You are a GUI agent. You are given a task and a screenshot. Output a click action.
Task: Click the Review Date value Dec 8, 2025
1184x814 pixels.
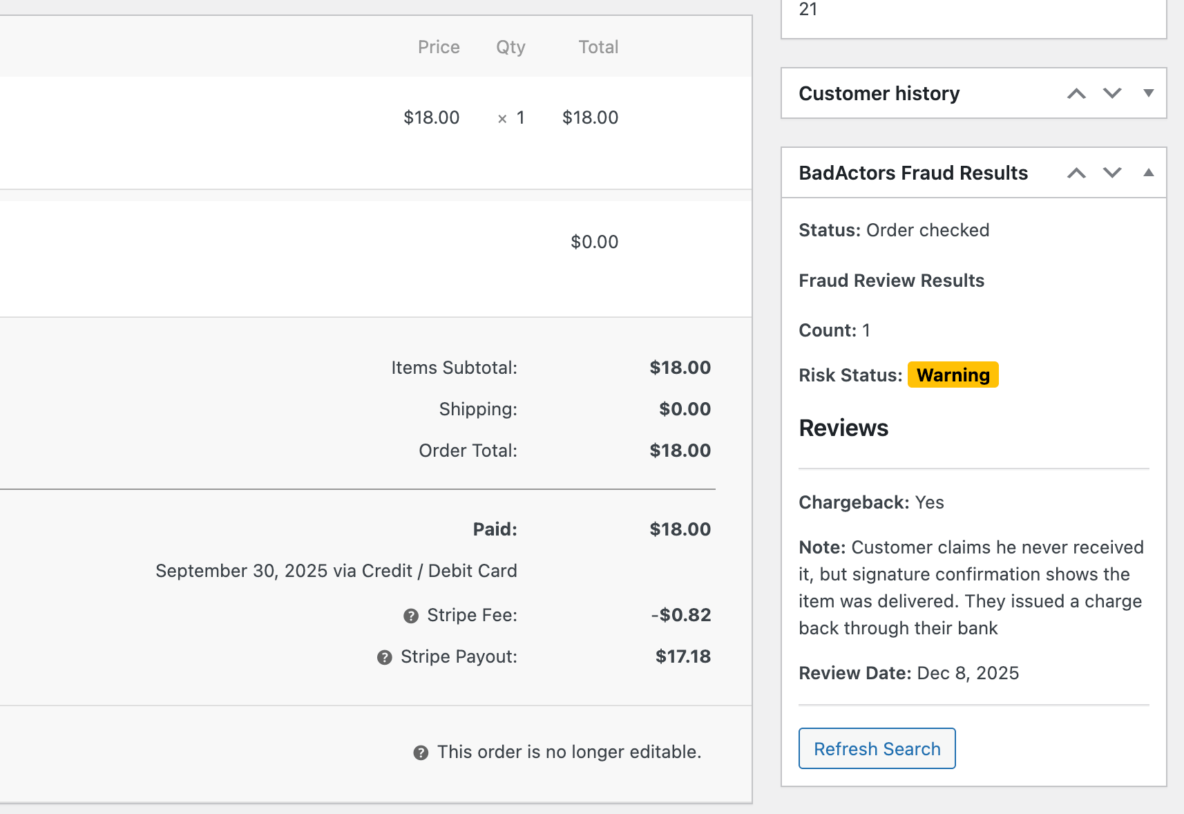coord(967,672)
